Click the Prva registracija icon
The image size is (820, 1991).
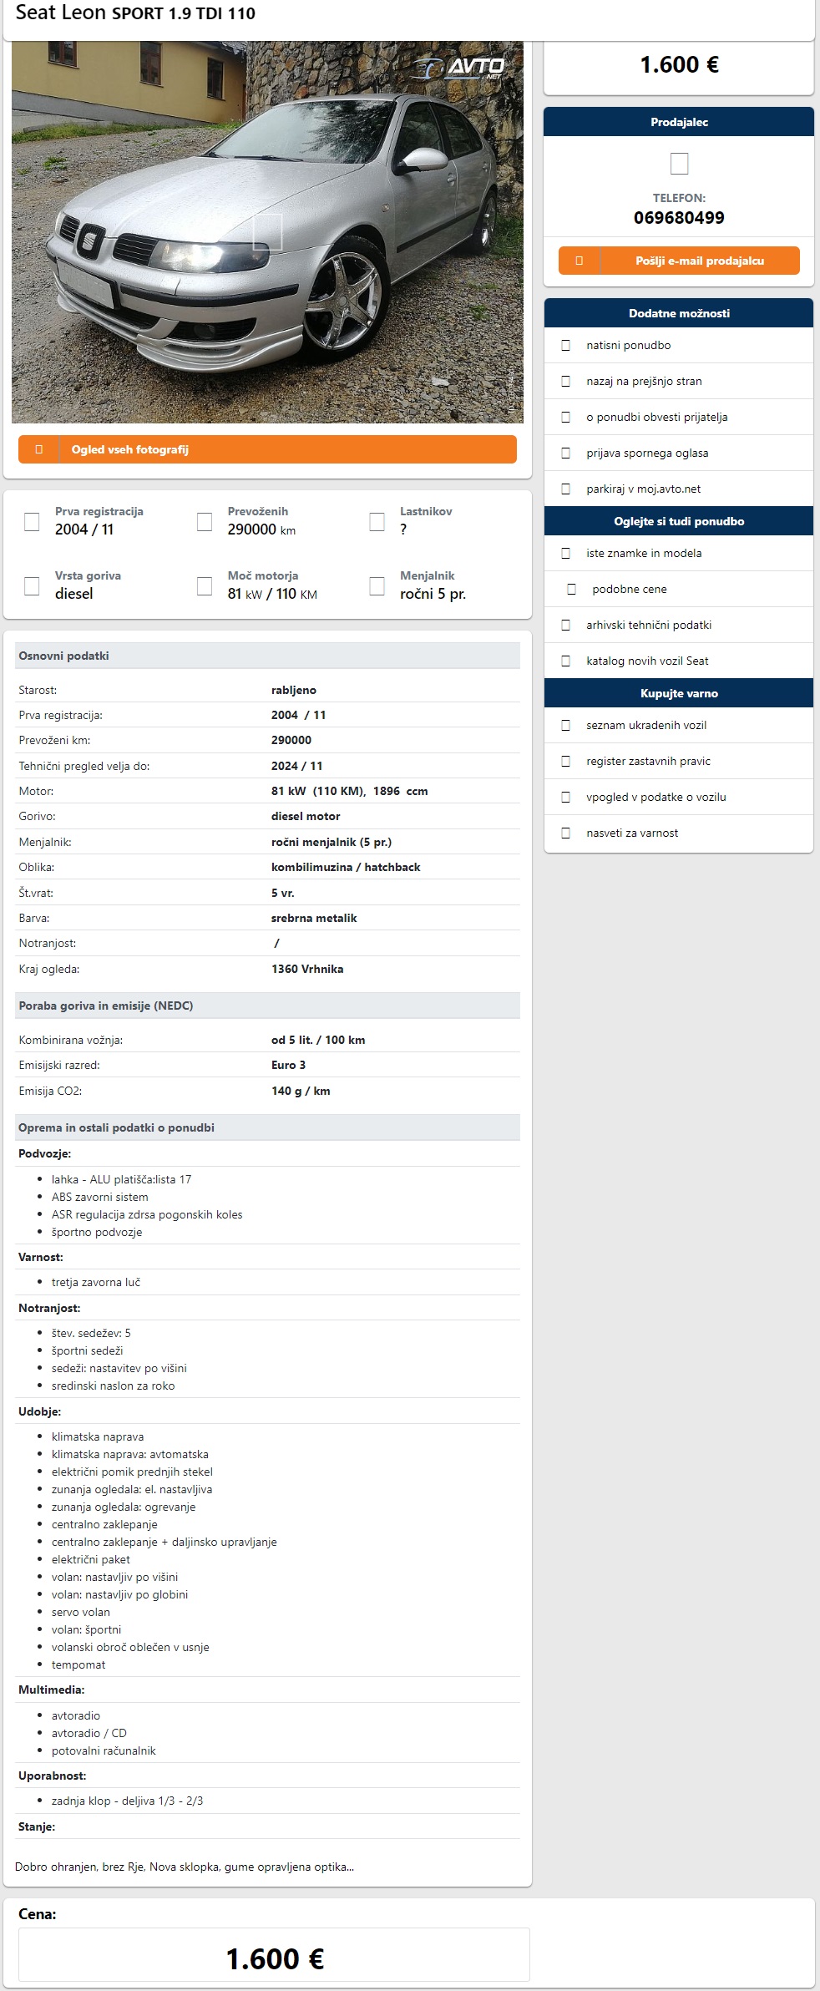[x=32, y=522]
